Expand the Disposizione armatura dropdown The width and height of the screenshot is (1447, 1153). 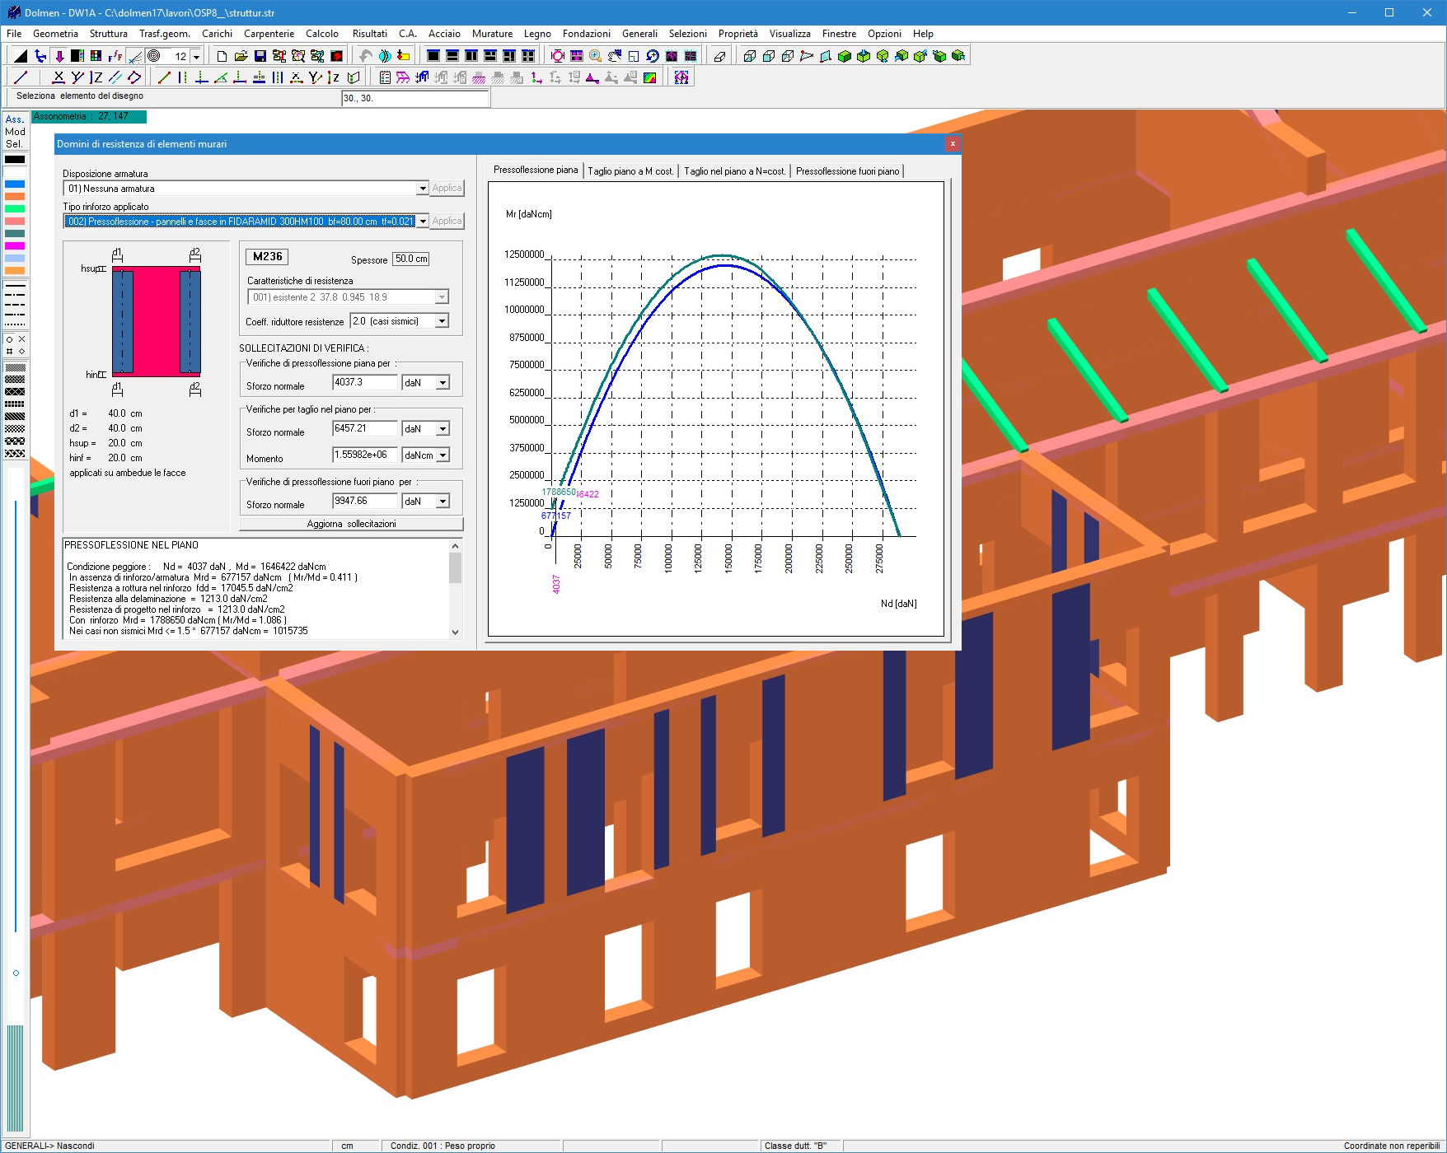coord(422,189)
